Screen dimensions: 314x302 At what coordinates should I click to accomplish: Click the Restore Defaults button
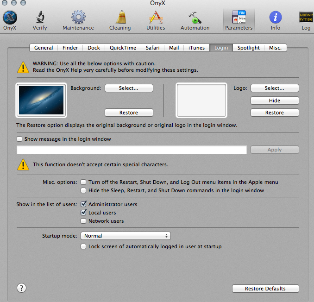tap(265, 289)
